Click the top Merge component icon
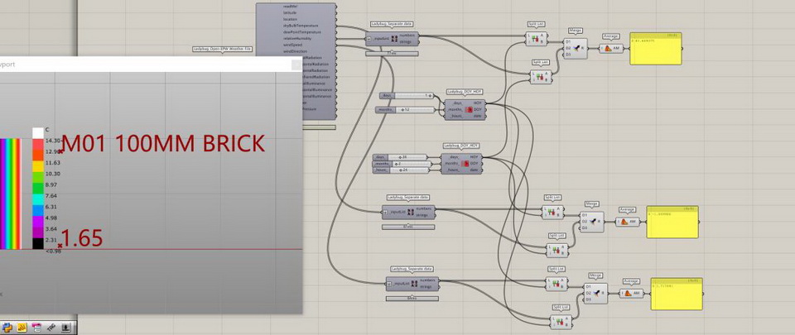 point(576,49)
